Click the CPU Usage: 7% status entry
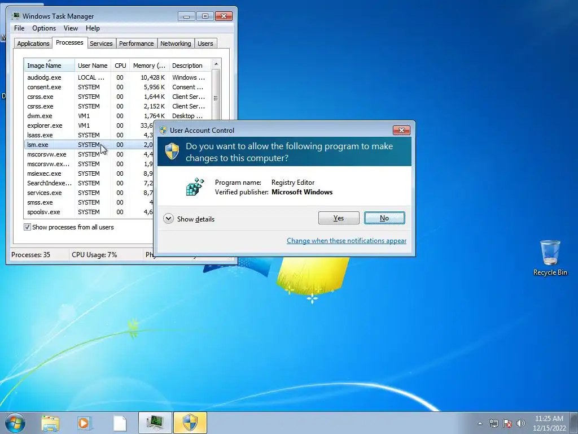Viewport: 578px width, 434px height. [94, 255]
